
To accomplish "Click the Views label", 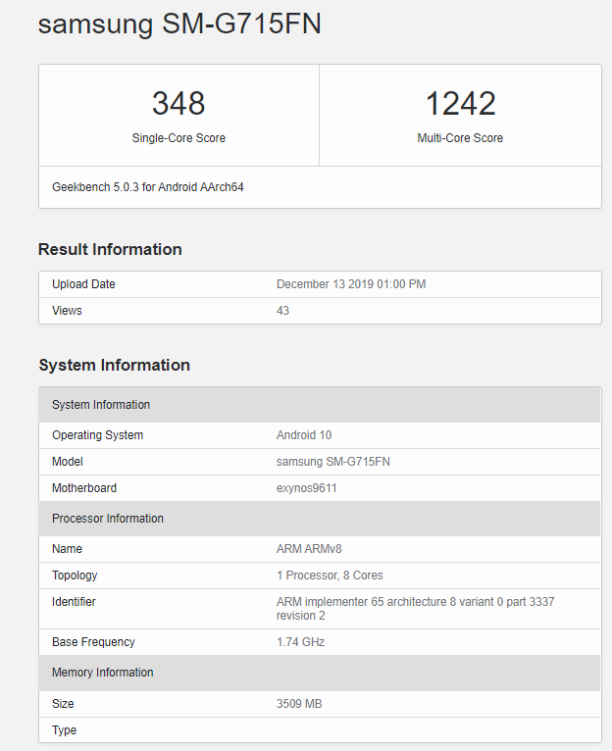I will tap(67, 311).
